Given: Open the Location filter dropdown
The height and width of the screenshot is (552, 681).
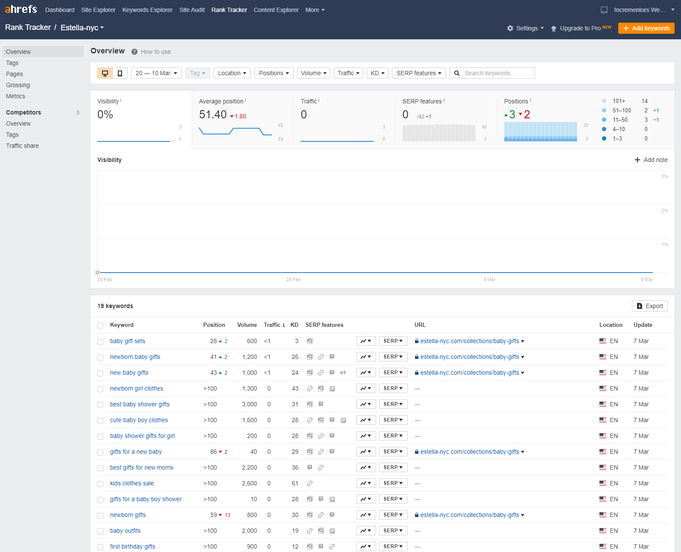Looking at the screenshot, I should (x=232, y=73).
